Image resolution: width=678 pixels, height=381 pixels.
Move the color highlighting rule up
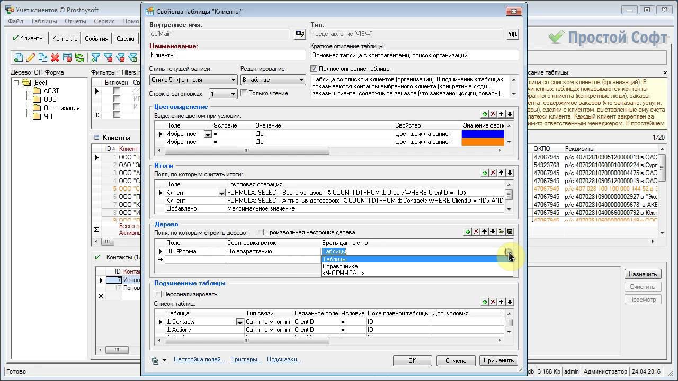click(x=501, y=114)
